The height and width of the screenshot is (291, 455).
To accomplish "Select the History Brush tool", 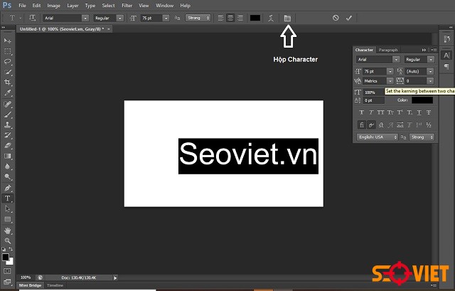I will (x=8, y=135).
